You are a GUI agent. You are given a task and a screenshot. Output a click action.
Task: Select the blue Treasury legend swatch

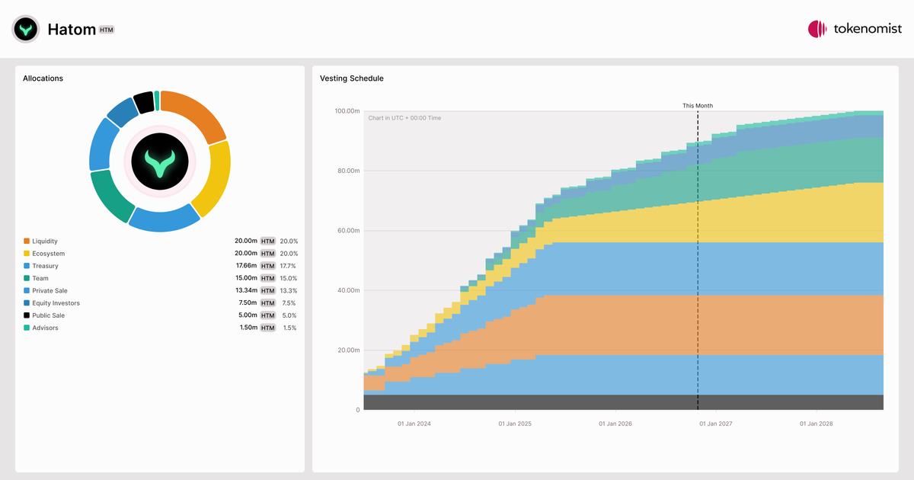tap(27, 266)
